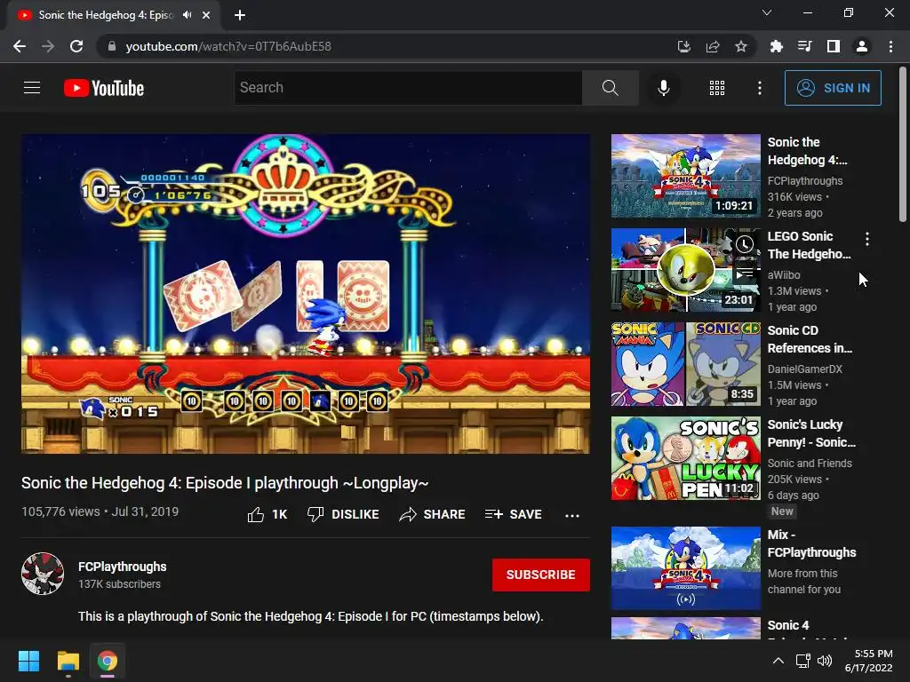Click the video title text
This screenshot has height=682, width=910.
[225, 483]
